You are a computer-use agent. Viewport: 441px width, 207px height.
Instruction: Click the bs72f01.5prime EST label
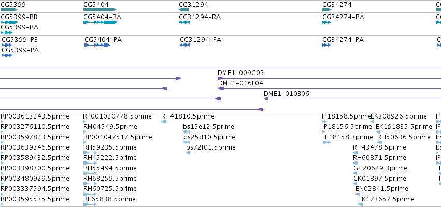tap(211, 147)
